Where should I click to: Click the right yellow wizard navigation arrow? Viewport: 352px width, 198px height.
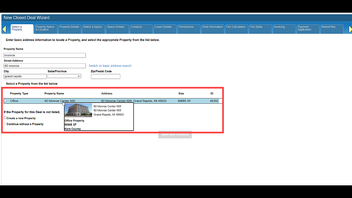click(350, 29)
